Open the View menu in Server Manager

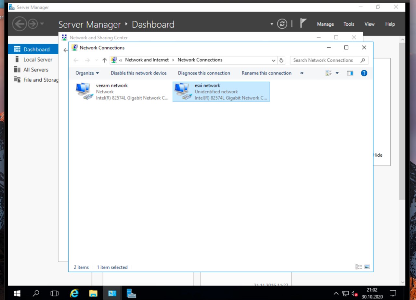coord(370,24)
